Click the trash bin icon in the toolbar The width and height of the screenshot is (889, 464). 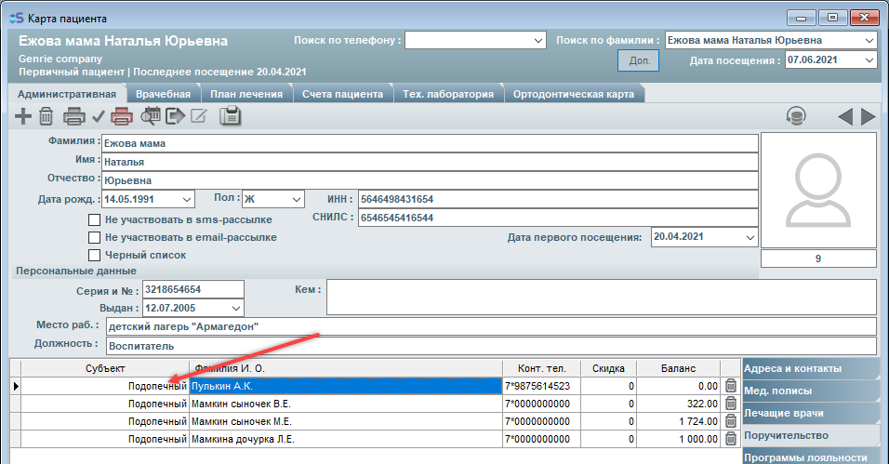click(46, 116)
